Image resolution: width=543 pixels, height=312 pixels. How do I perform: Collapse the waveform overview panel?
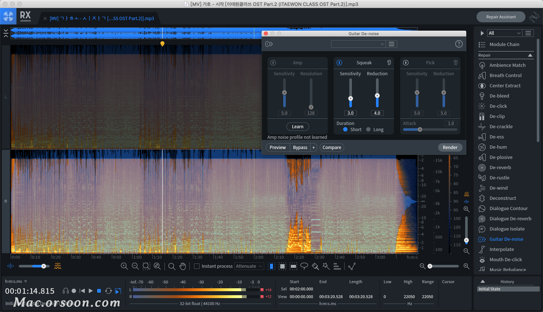tap(6, 33)
